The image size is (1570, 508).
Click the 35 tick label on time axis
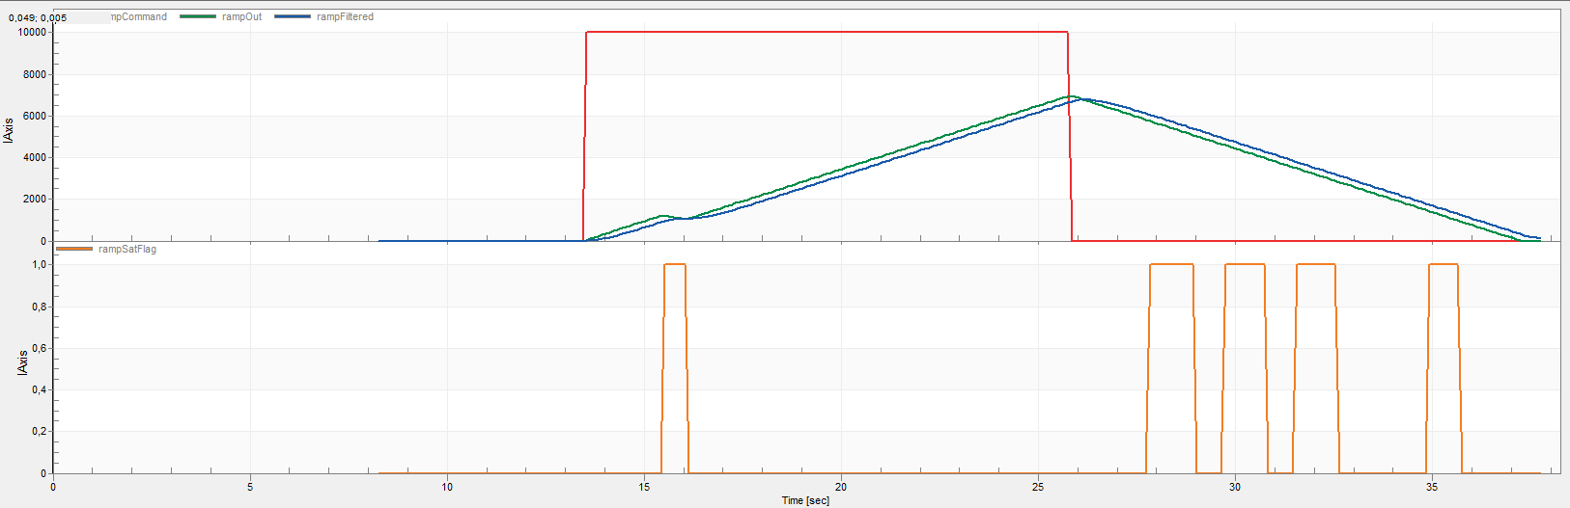click(1432, 487)
